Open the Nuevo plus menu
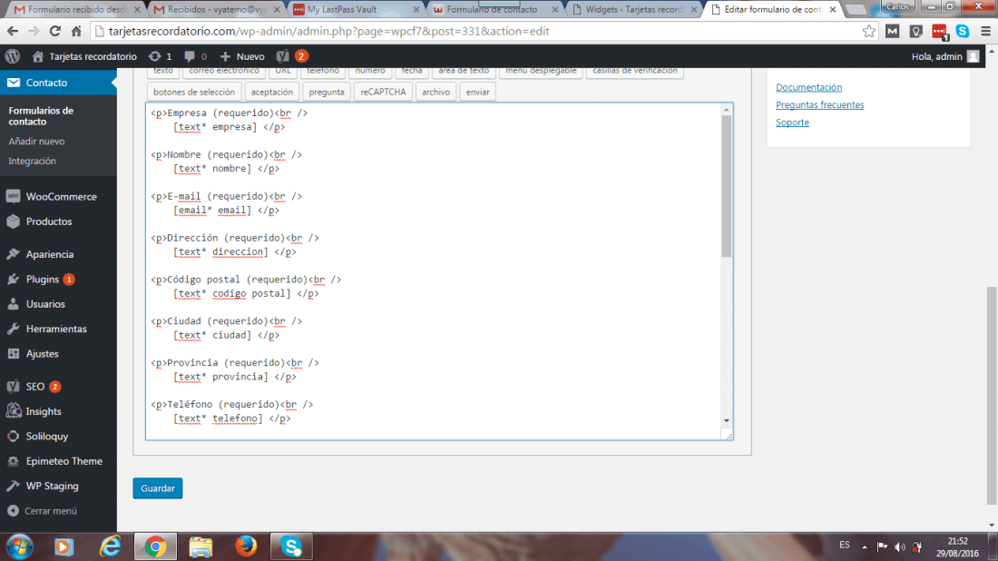The width and height of the screenshot is (998, 561). pyautogui.click(x=242, y=56)
